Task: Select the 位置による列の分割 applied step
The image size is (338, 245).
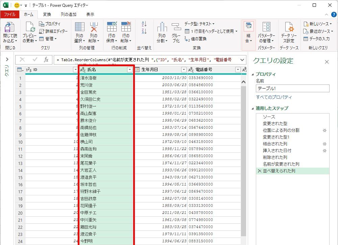Action: (281, 130)
